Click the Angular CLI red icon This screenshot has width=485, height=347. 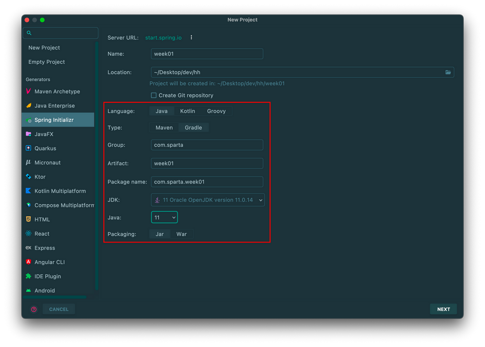tap(28, 262)
